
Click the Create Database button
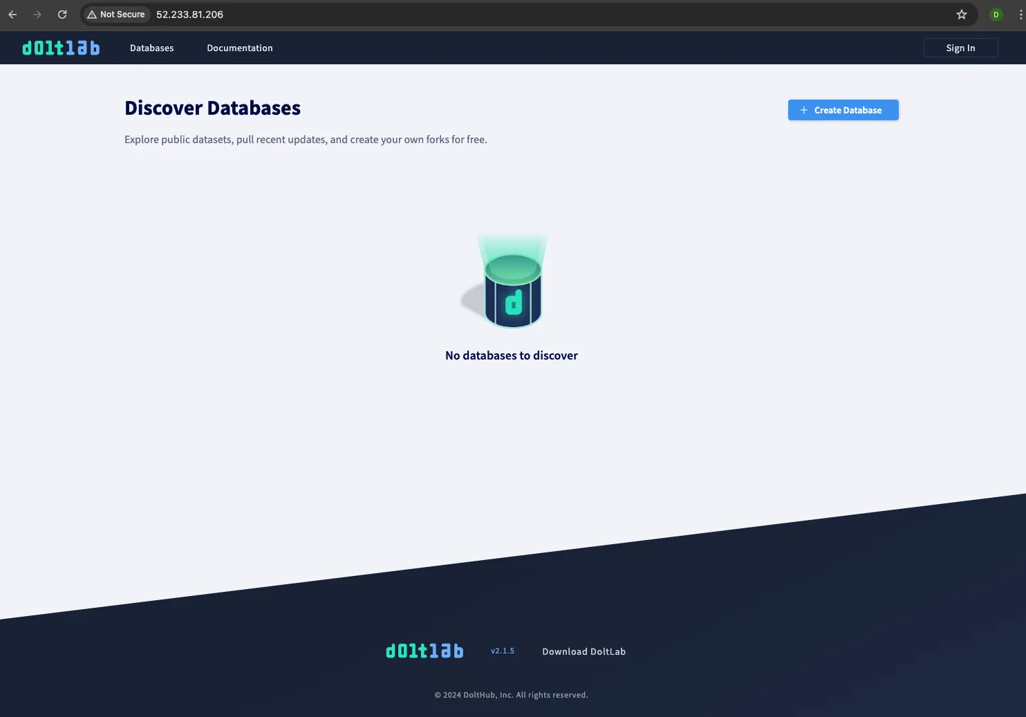(x=843, y=110)
